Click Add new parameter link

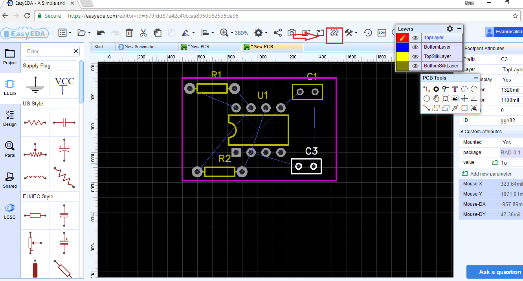[x=490, y=174]
